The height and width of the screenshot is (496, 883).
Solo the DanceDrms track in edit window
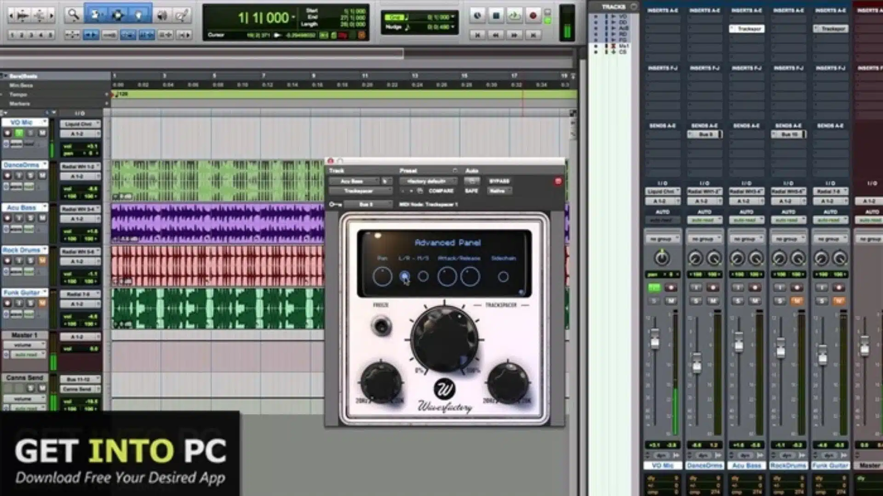(31, 176)
